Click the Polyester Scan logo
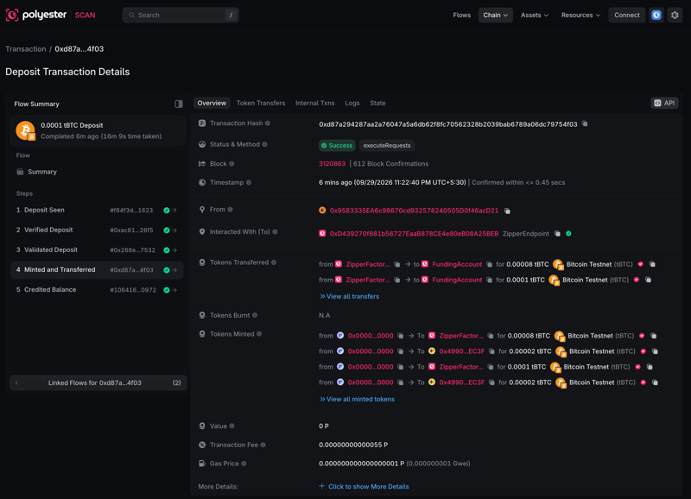The width and height of the screenshot is (691, 499). [x=50, y=15]
